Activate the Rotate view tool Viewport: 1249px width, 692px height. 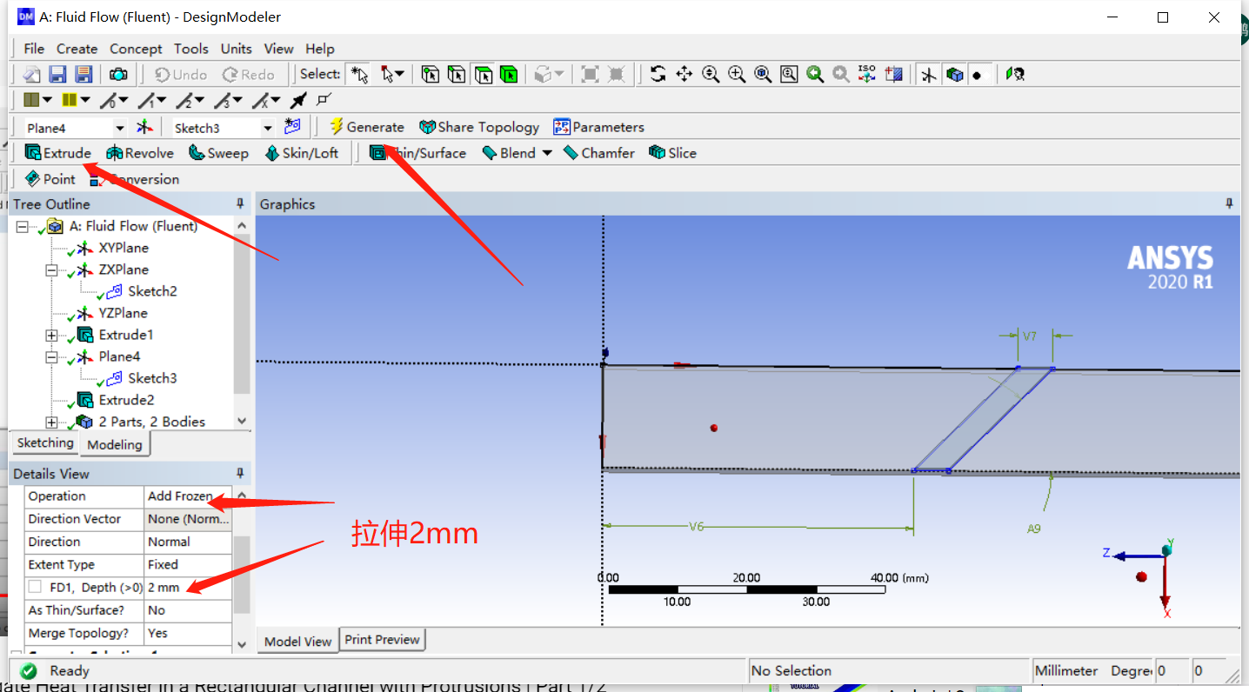(658, 75)
